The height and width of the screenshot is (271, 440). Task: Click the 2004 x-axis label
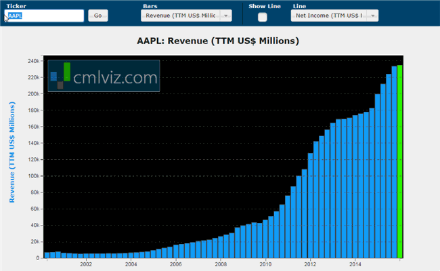131,264
